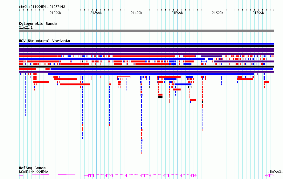
Task: Click the NCAM2|NM_004540 gene label
Action: click(33, 172)
